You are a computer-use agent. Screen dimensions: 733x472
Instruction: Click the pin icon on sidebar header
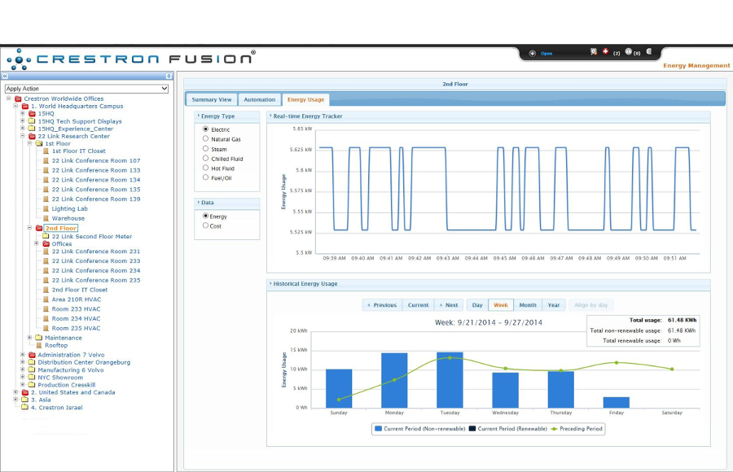pyautogui.click(x=169, y=76)
